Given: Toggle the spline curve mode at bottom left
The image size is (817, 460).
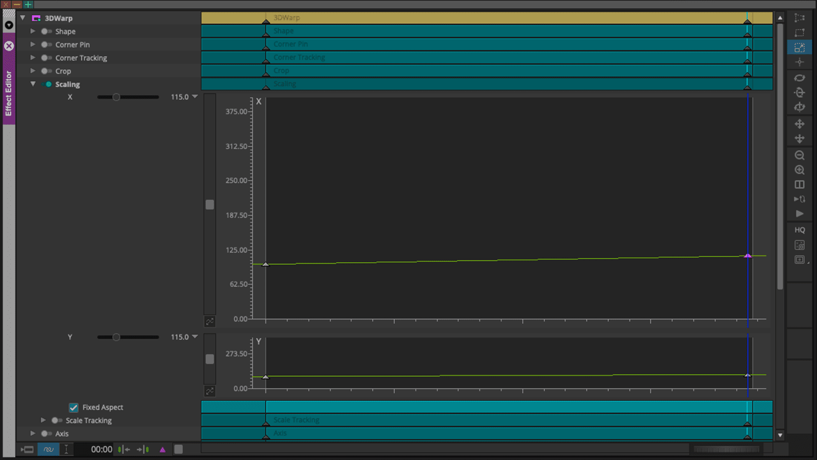Looking at the screenshot, I should [49, 449].
